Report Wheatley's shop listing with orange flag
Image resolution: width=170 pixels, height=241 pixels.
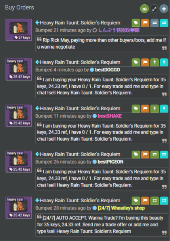tap(145, 200)
